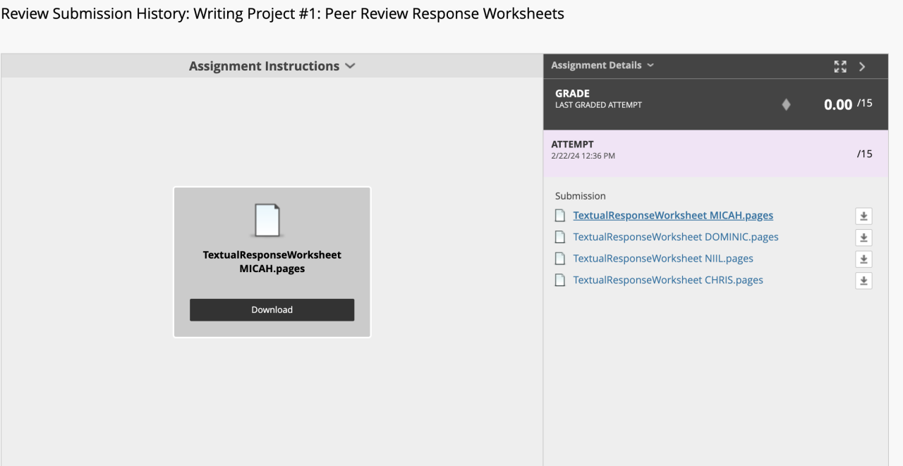The image size is (903, 466).
Task: Open TextualResponseWorksheet DOMINIC.pages link
Action: (x=676, y=237)
